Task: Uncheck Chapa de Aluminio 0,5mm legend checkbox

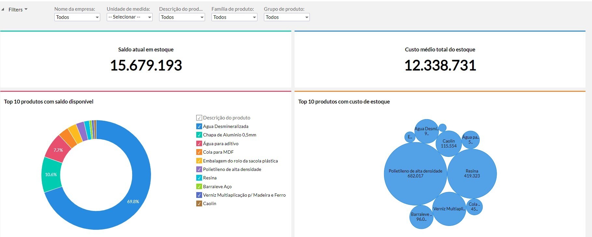Action: 199,135
